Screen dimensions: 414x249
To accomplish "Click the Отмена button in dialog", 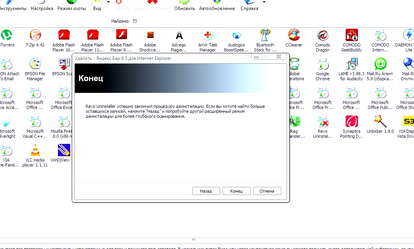I will click(x=267, y=191).
